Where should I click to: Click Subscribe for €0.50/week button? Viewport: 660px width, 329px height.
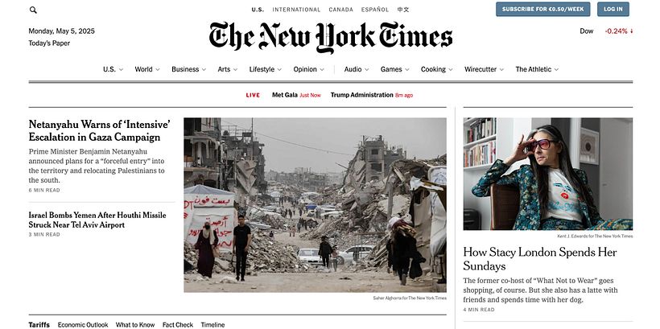543,10
